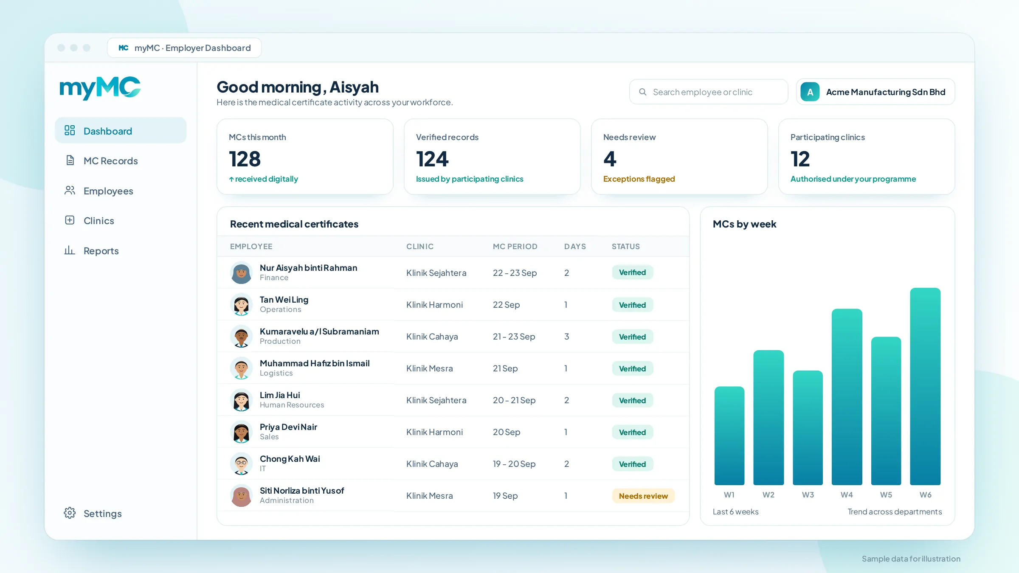Open the Verified records card
Viewport: 1019px width, 573px height.
click(492, 157)
